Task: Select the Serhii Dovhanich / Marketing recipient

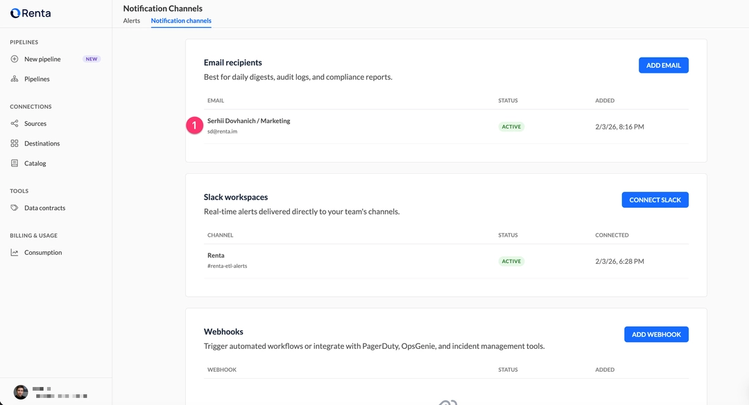Action: (248, 120)
